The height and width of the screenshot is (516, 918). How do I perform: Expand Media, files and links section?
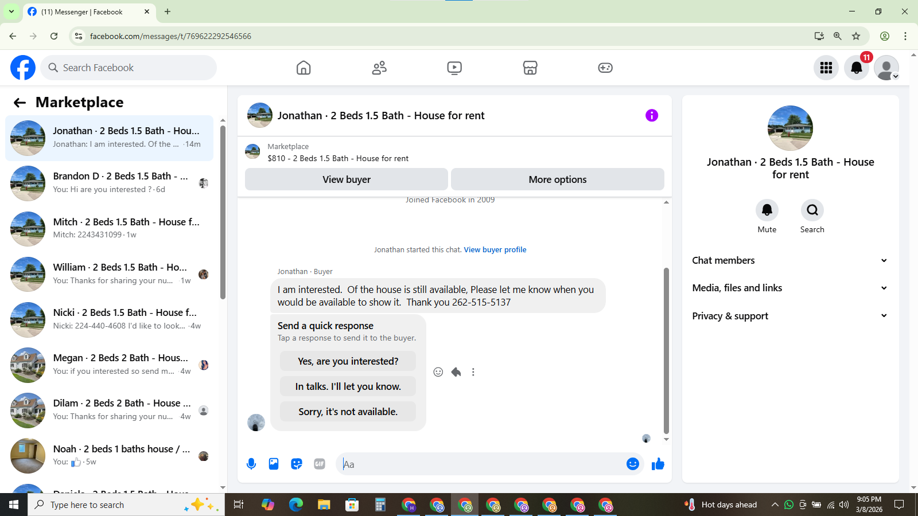point(790,288)
